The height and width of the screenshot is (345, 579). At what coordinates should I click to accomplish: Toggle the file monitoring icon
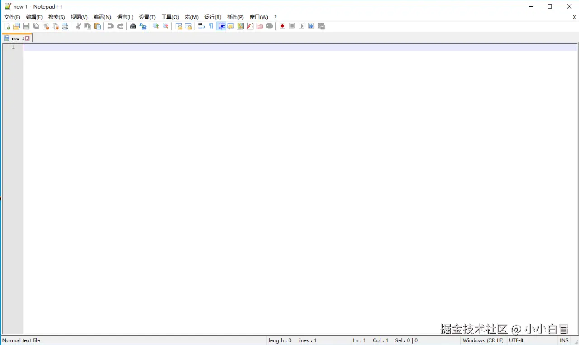point(270,26)
